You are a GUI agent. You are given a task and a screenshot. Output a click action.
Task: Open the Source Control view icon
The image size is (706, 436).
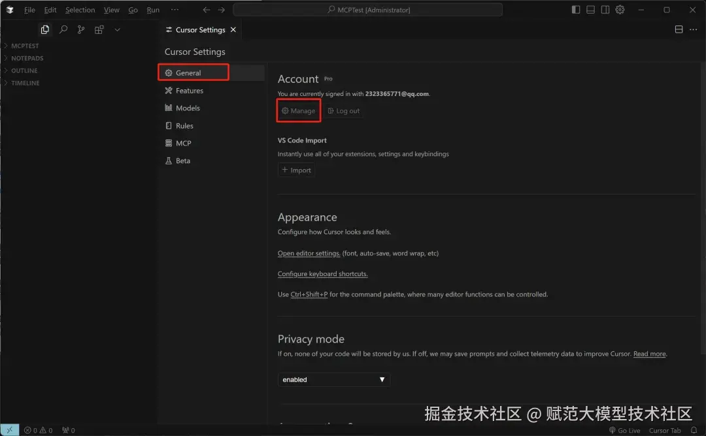click(x=81, y=29)
